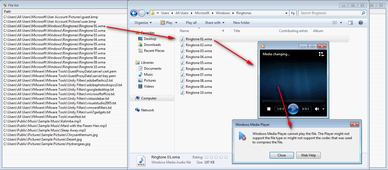
Task: Open Pictures library
Action: 150,80
